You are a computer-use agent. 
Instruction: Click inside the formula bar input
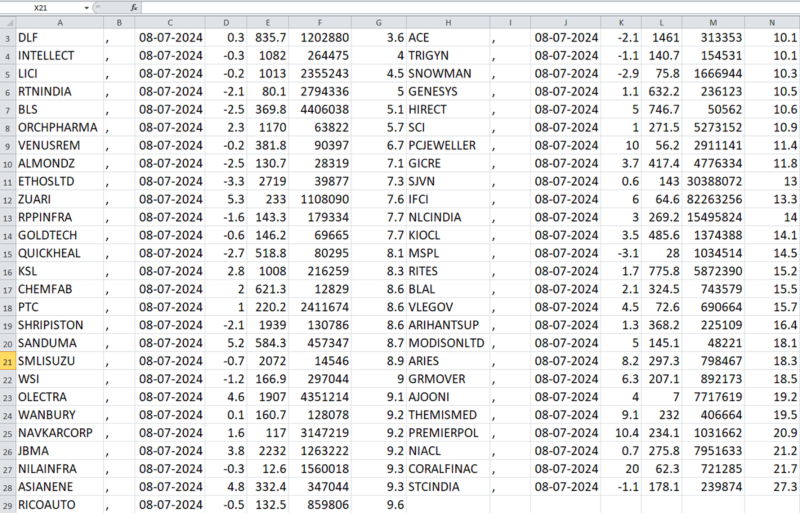click(470, 8)
